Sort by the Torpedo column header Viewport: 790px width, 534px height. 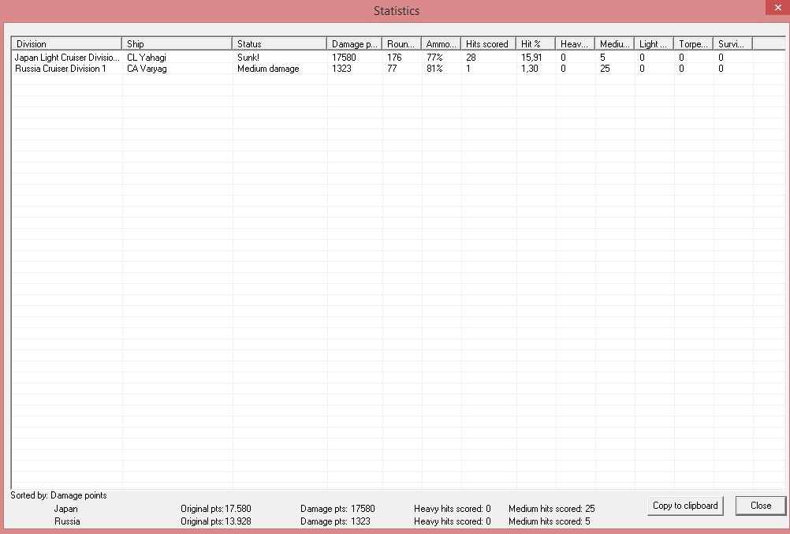(694, 44)
